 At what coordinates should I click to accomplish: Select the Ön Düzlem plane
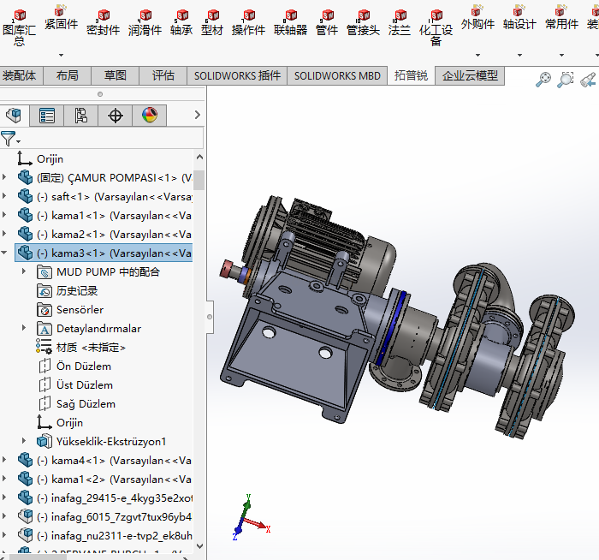84,366
